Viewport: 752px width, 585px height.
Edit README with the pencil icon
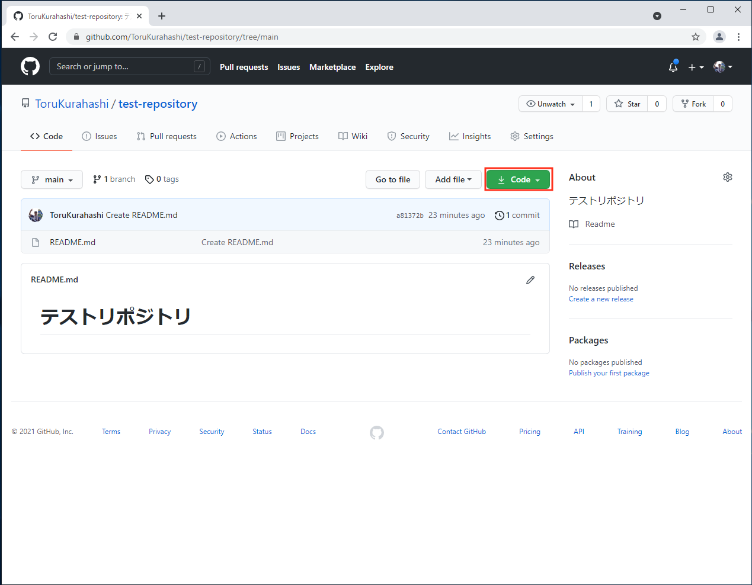point(530,280)
